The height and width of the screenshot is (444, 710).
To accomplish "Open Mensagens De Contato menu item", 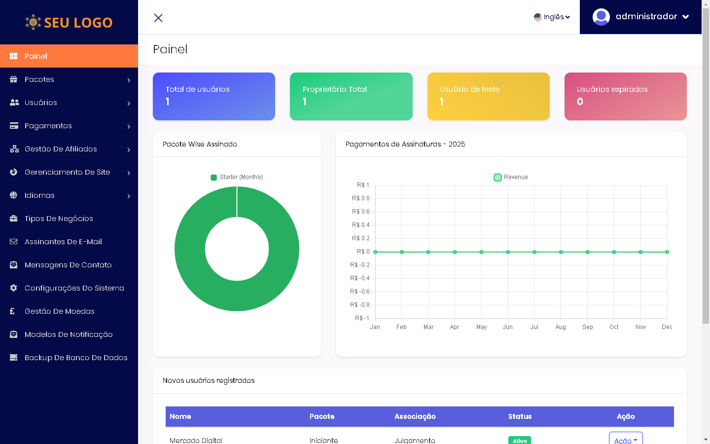I will pyautogui.click(x=68, y=265).
